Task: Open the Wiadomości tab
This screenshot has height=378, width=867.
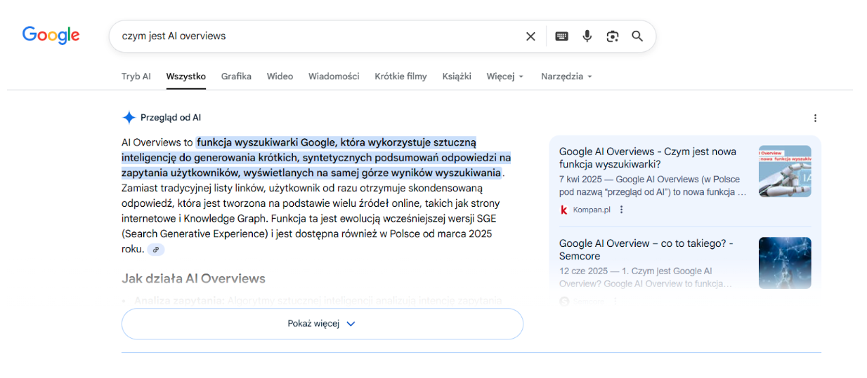Action: pos(333,76)
